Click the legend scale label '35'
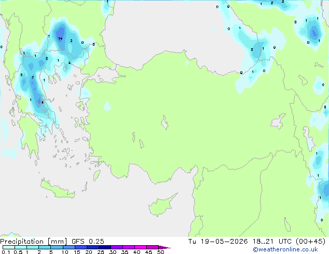The height and width of the screenshot is (254, 329). click(x=125, y=252)
